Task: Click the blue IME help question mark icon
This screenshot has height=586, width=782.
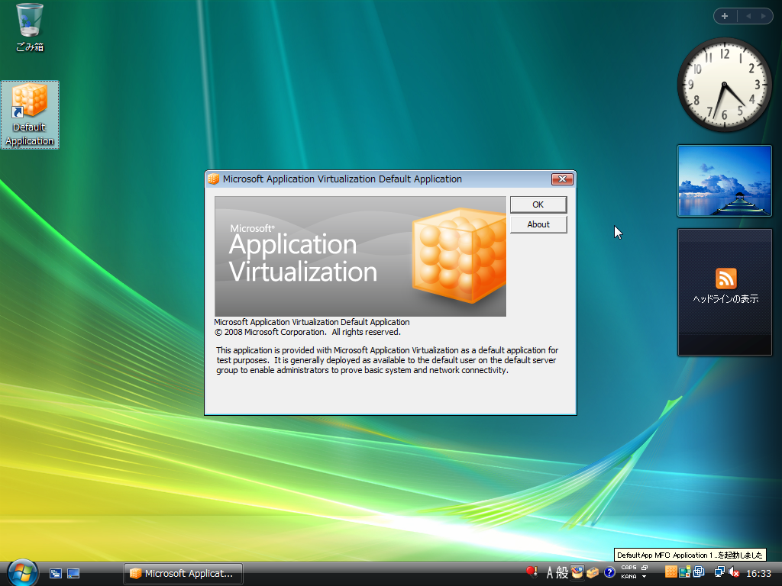Action: (609, 572)
